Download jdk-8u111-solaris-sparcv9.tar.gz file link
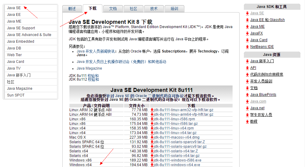This screenshot has width=305, height=167. [180, 147]
